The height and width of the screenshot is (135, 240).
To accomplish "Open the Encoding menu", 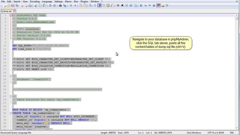I will coord(35,1).
